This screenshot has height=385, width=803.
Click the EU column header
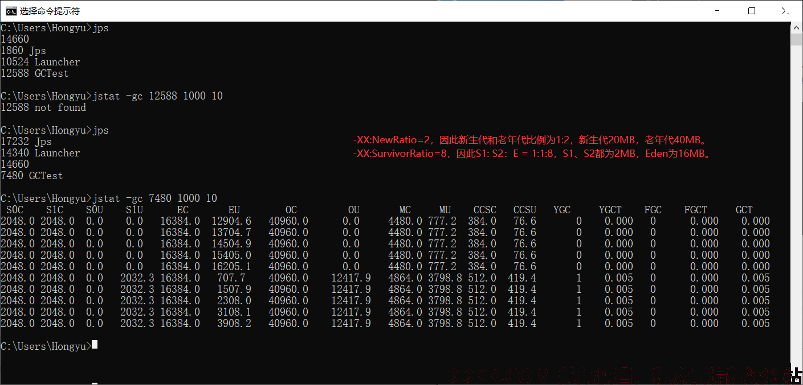(x=234, y=210)
